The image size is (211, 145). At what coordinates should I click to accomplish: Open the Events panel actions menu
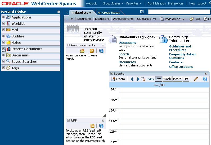point(206,74)
